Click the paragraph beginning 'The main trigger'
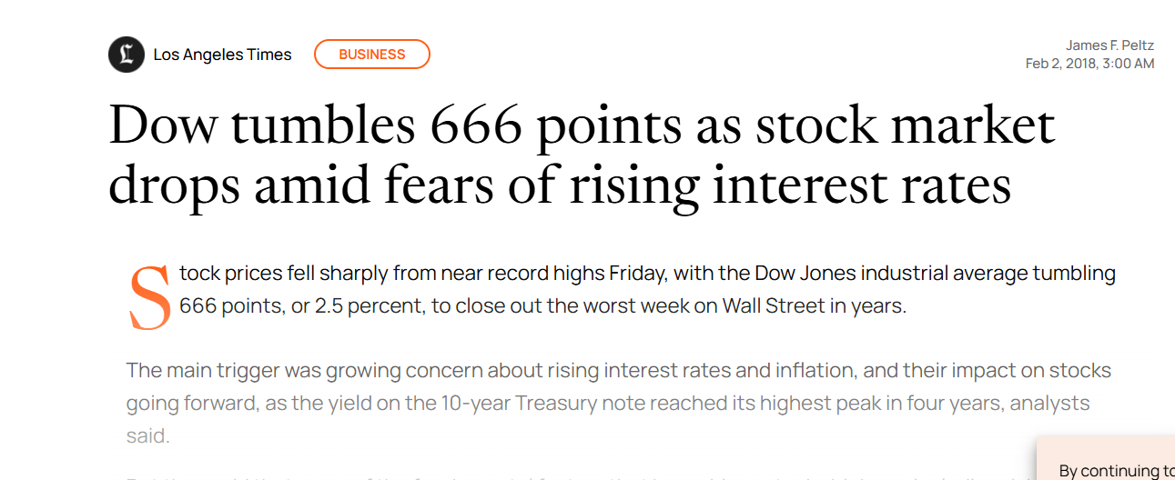The width and height of the screenshot is (1175, 480). [619, 403]
